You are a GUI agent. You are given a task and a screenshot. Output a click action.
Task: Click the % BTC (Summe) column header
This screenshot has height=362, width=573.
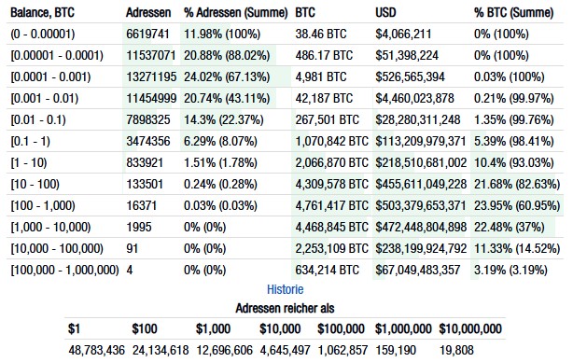coord(514,13)
